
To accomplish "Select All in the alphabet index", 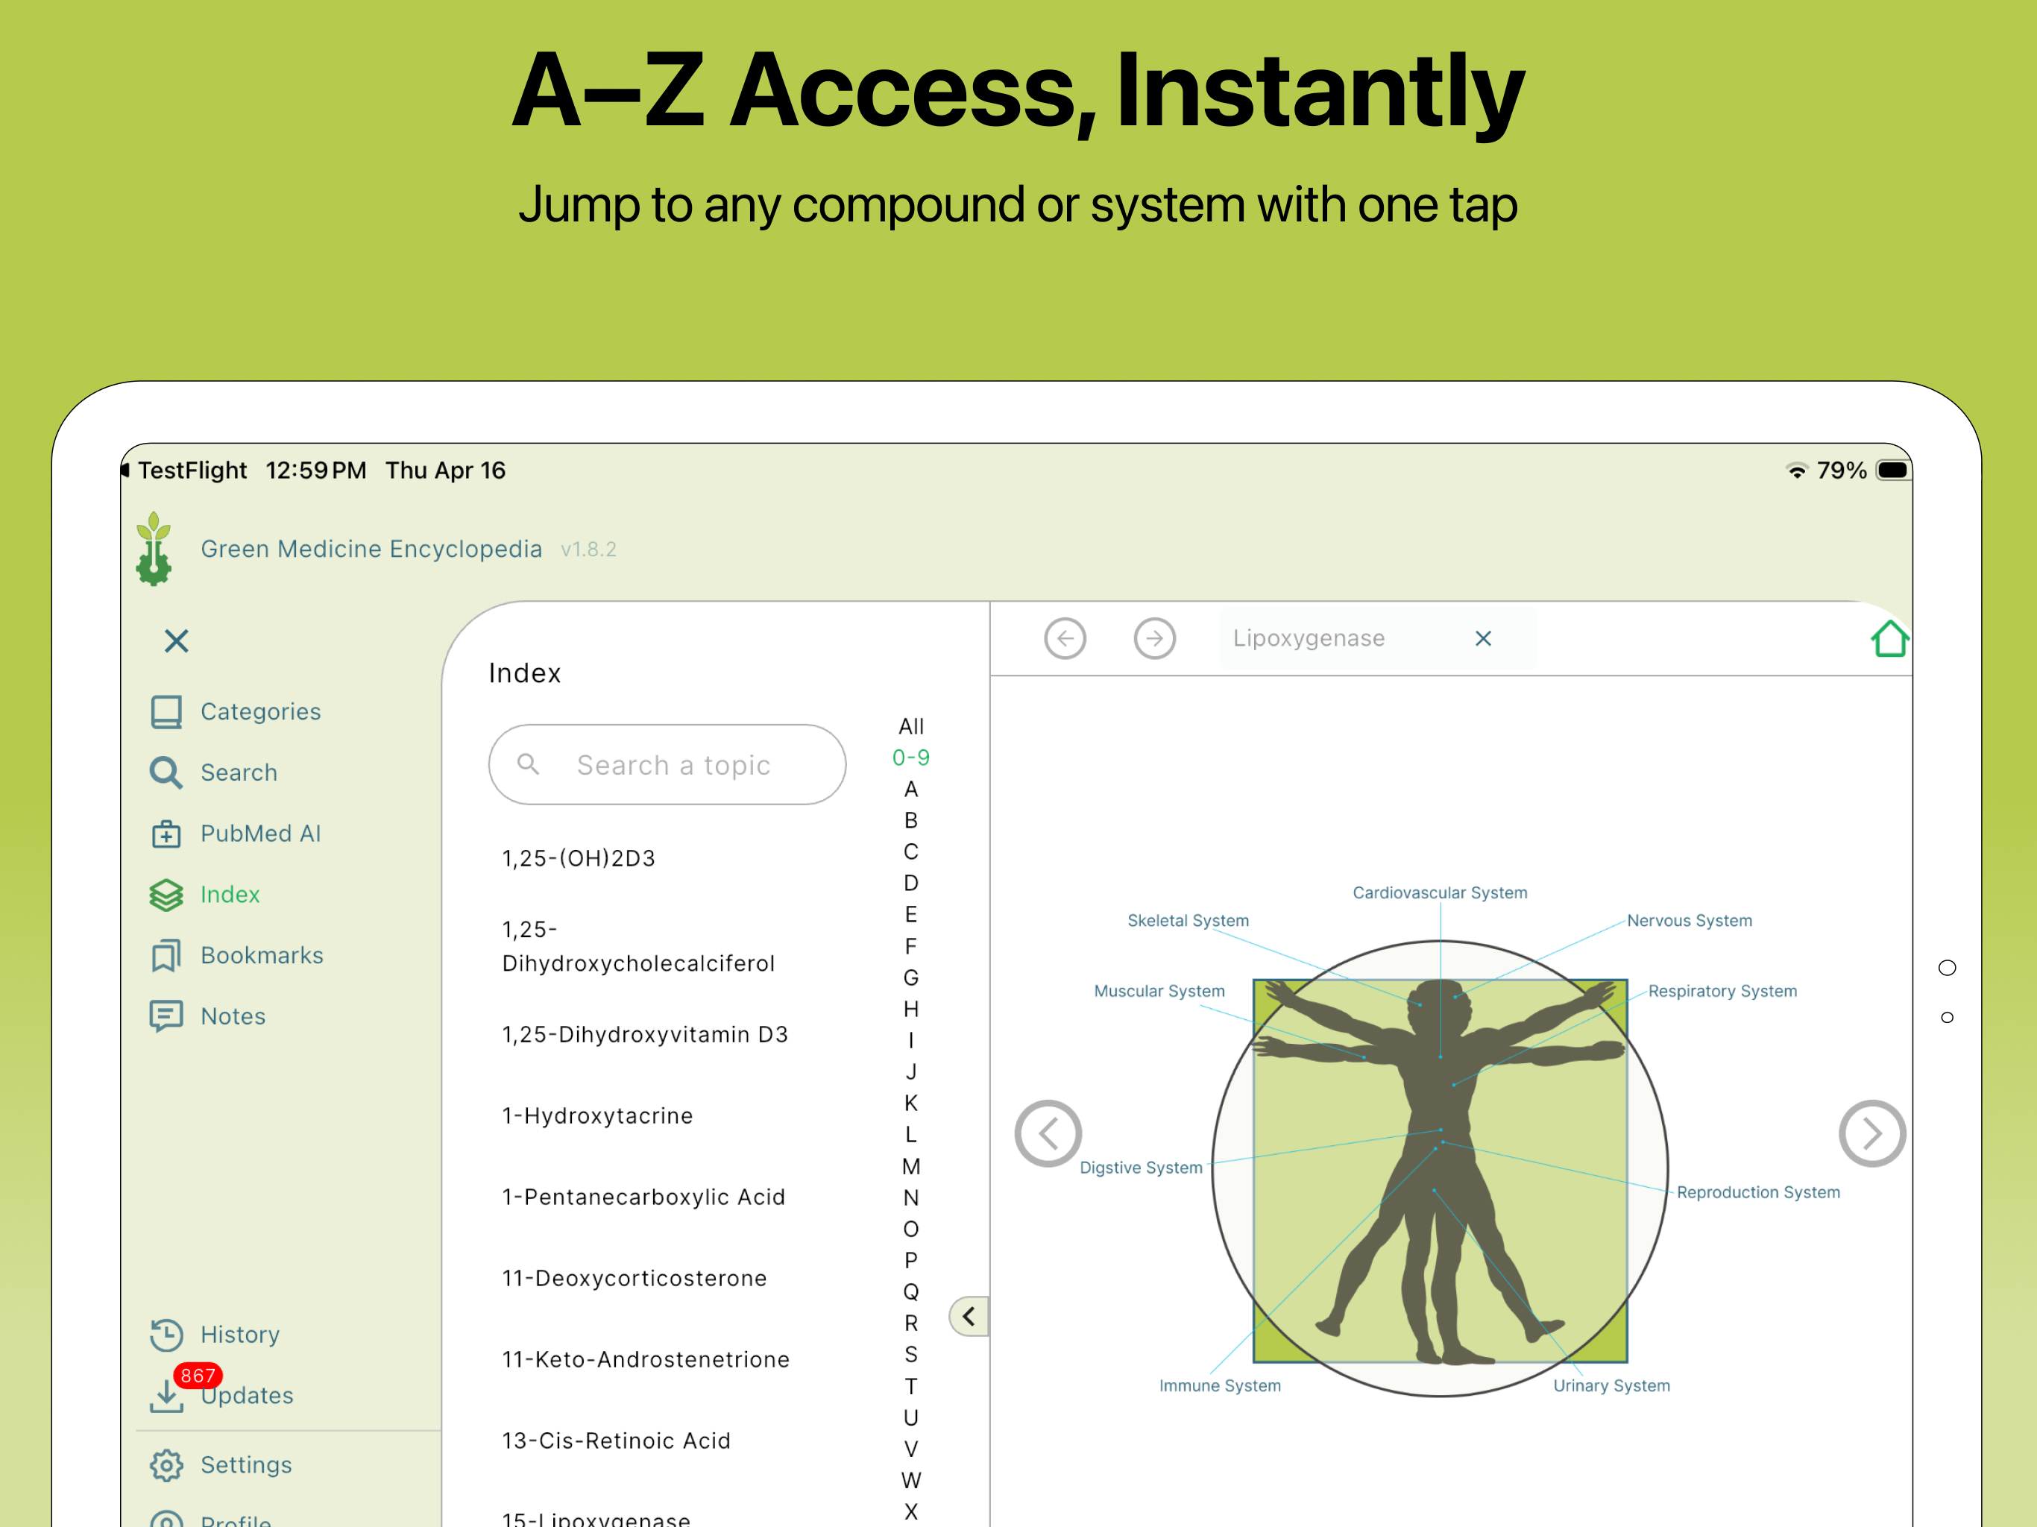I will coord(910,725).
